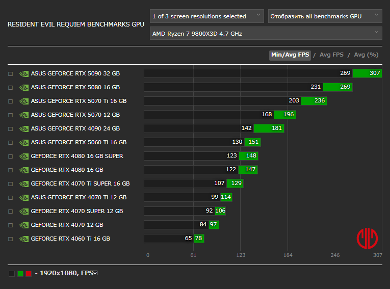This screenshot has width=390, height=289.
Task: Click the NVIDIA icon beside RTX 4060 Ti 16 GB
Action: pos(23,239)
